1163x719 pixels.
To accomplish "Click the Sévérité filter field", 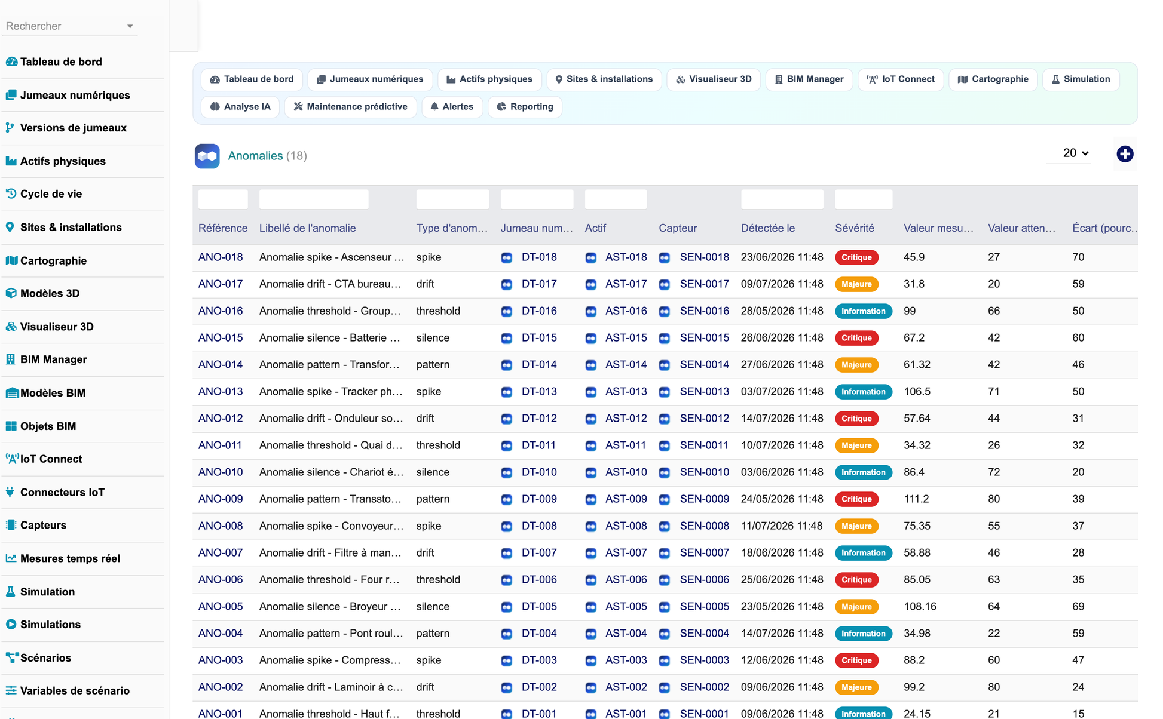I will coord(864,199).
